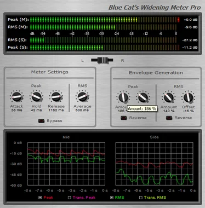The height and width of the screenshot is (208, 205).
Task: Click the Hold value 42 ms
Action: tap(36, 110)
